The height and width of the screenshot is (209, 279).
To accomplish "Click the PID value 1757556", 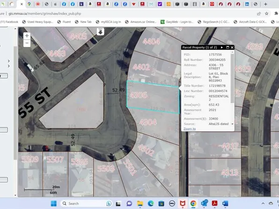I will [x=215, y=54].
